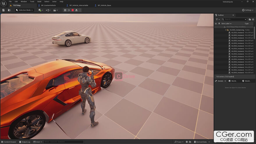
Task: Click the round status icon after Trace
Action: click(187, 142)
